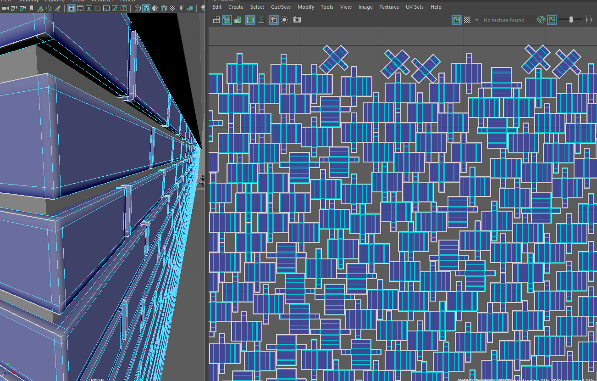Enable the viewport lighting toggle icon
Screen dimensions: 597x381
click(180, 8)
